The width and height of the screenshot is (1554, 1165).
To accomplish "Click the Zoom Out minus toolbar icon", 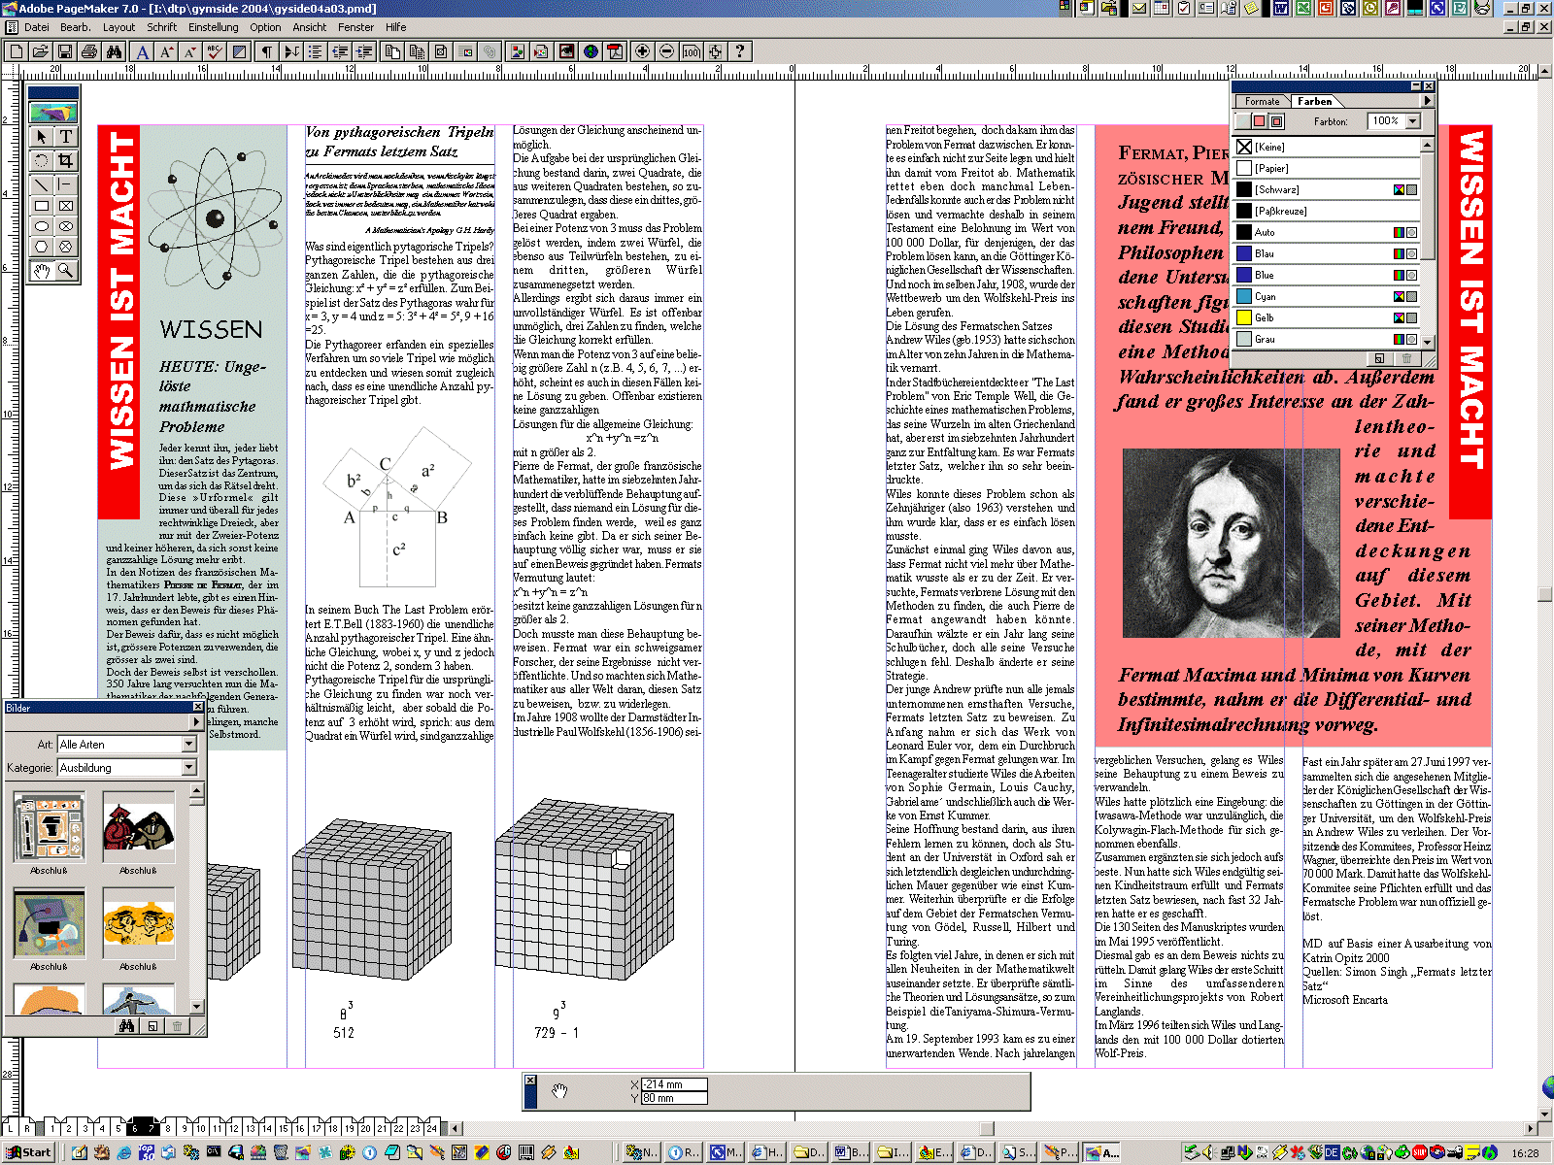I will [666, 51].
